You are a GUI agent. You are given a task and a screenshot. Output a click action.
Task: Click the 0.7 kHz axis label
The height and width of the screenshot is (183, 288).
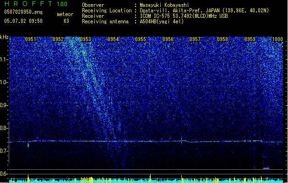click(x=4, y=151)
